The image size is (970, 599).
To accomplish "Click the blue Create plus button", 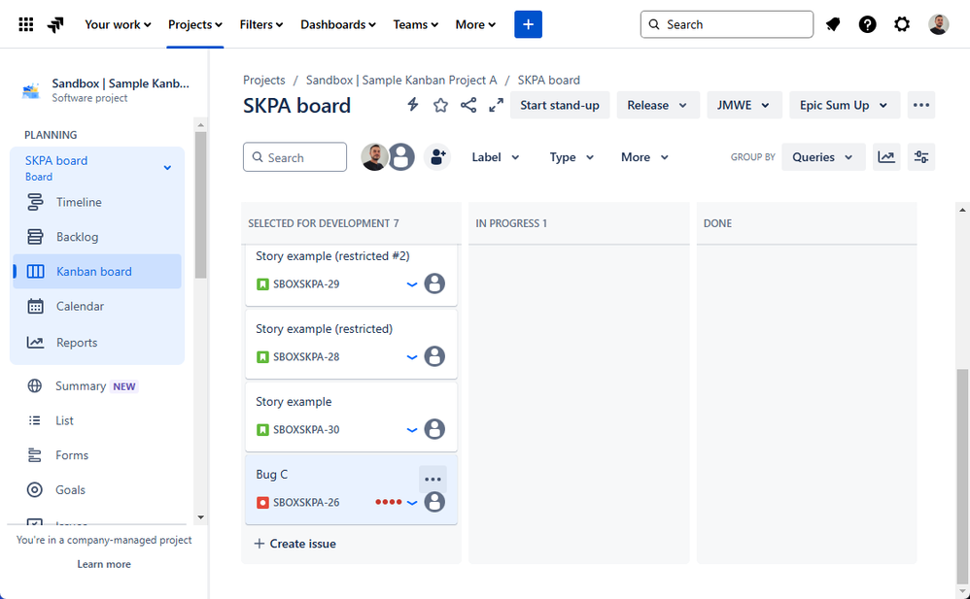I will [x=528, y=24].
